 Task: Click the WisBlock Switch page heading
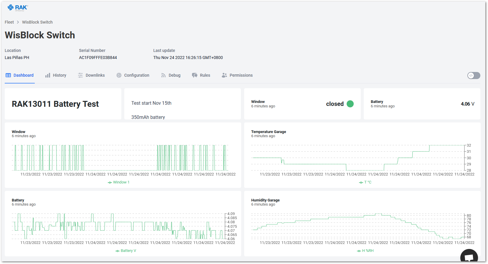click(x=40, y=35)
